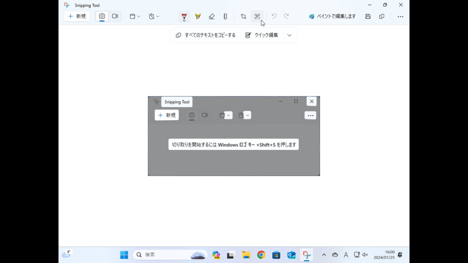Launch Google Chrome from the taskbar

point(261,255)
